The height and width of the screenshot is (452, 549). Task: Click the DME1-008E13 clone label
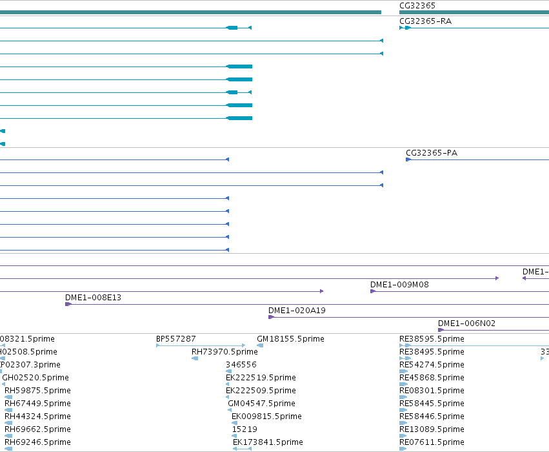(93, 298)
